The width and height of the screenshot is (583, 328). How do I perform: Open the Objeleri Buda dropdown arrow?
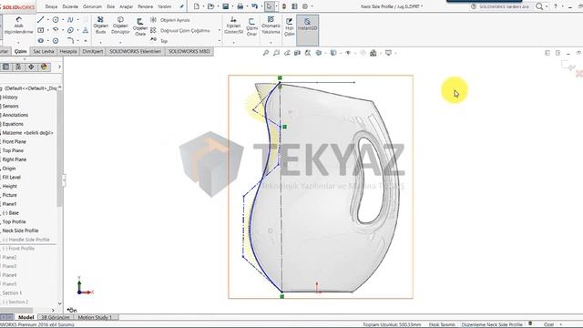(100, 42)
